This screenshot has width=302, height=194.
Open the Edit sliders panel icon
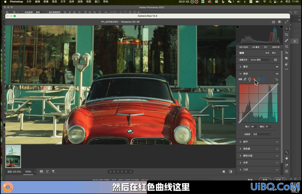pyautogui.click(x=287, y=28)
